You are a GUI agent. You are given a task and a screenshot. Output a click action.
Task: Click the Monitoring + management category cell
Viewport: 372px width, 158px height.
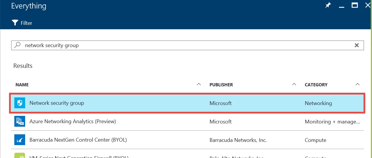point(332,121)
